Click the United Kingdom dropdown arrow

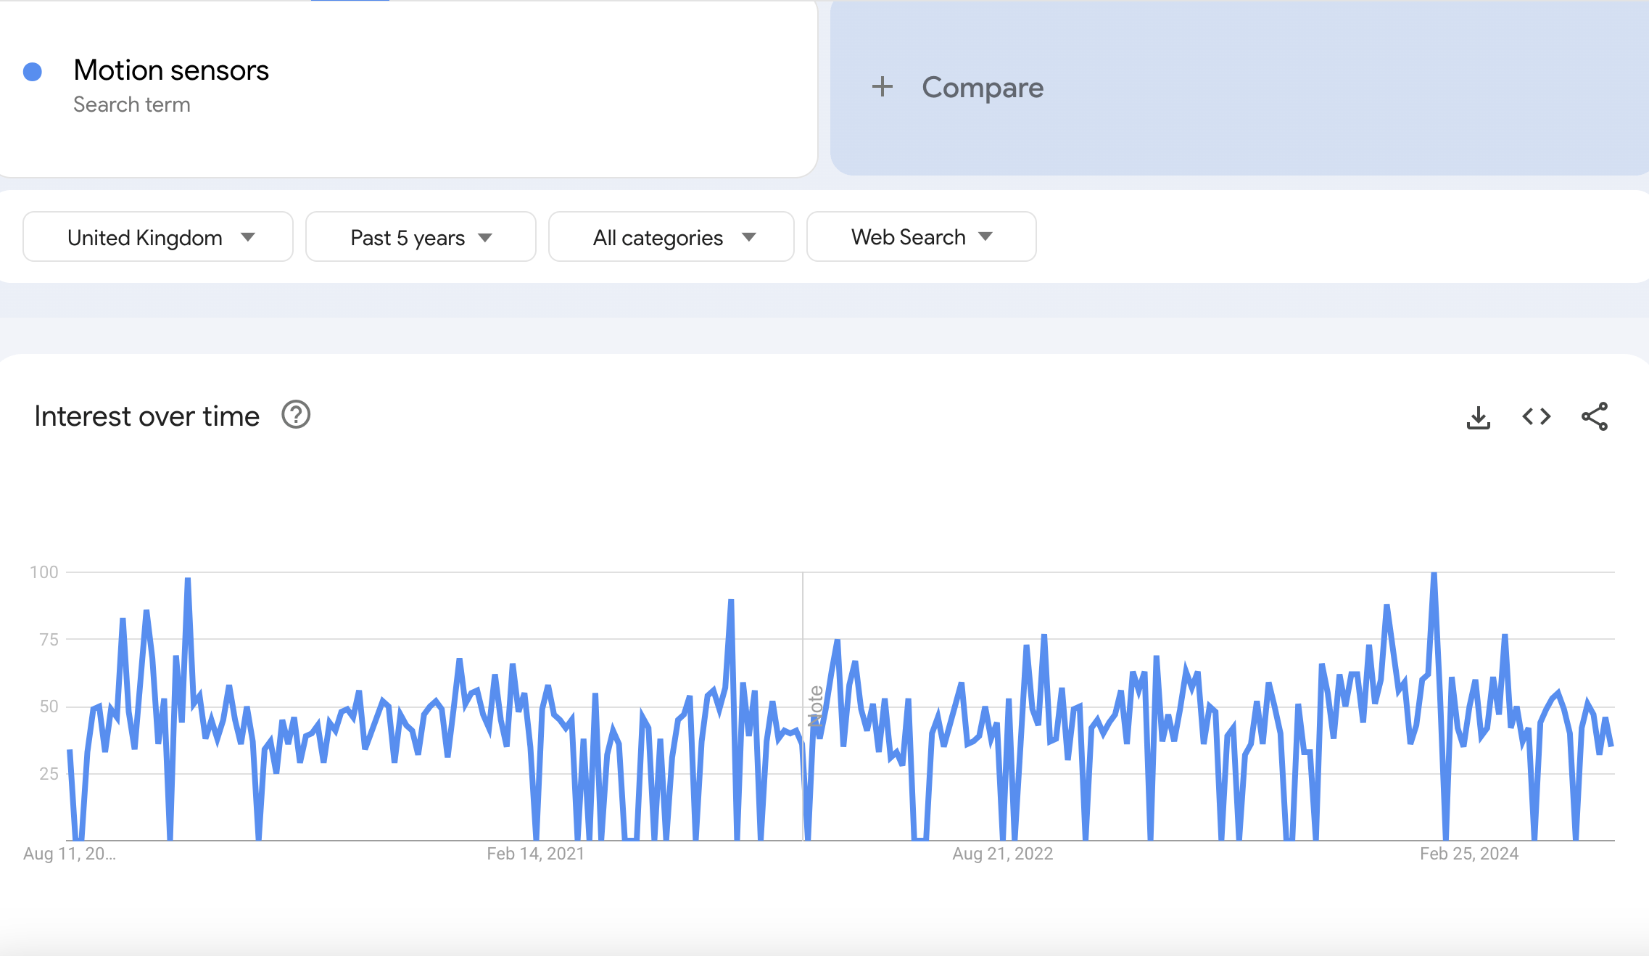click(x=248, y=236)
